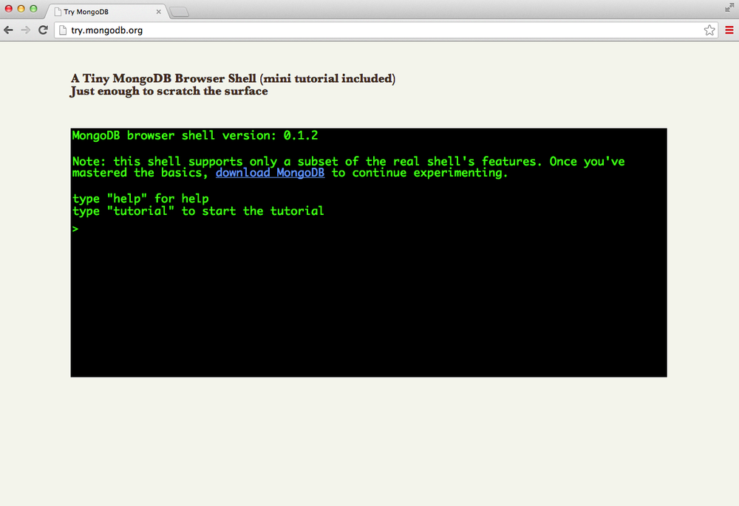Click the Tiny MongoDB Browser Shell heading
Screen dimensions: 739x506
(232, 78)
